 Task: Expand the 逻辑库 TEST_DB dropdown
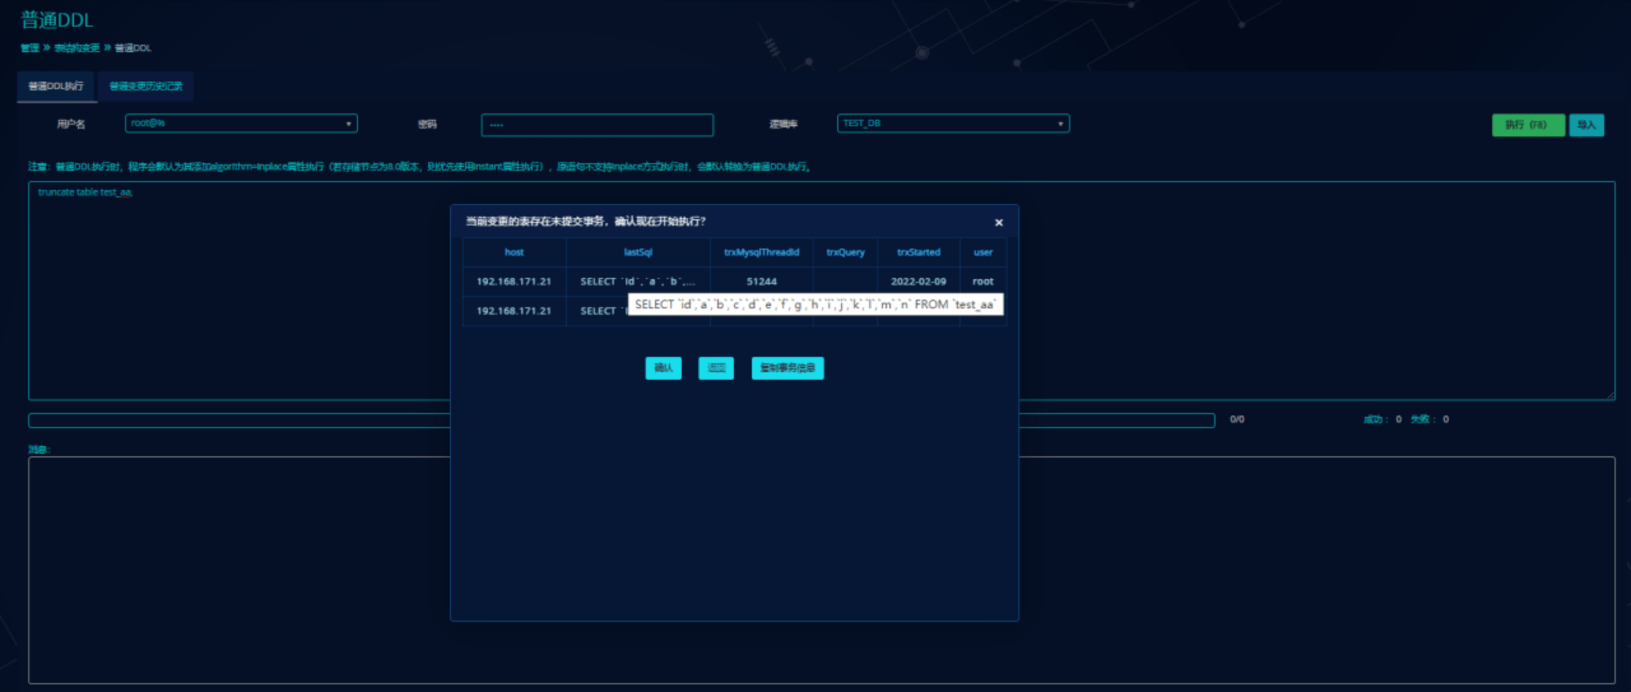(952, 123)
